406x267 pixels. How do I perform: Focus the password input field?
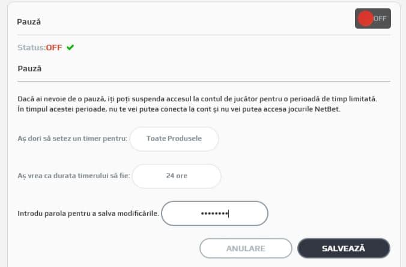pos(214,213)
